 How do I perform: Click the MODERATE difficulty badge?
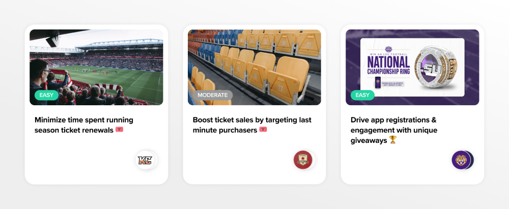coord(213,95)
